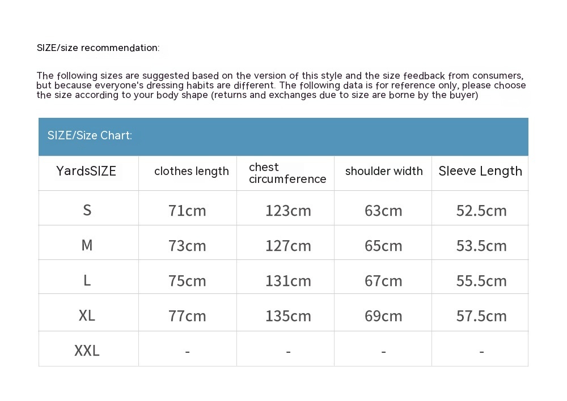Click the 77cm clothes length cell
This screenshot has width=567, height=401.
(187, 316)
